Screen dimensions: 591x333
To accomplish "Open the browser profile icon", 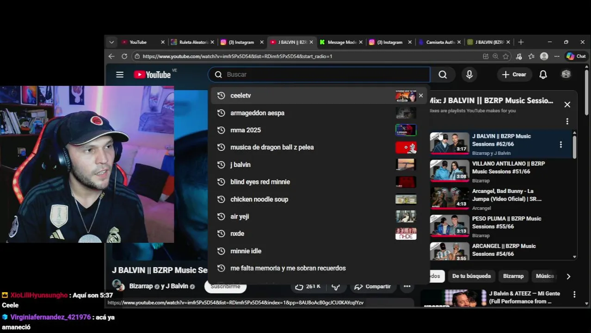I will (544, 56).
